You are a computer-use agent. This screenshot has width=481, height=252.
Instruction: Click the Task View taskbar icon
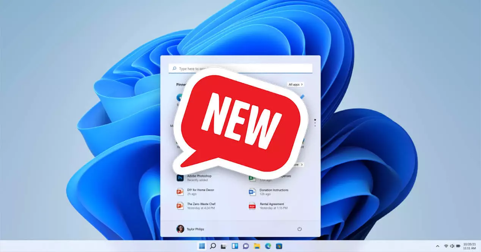pyautogui.click(x=224, y=246)
